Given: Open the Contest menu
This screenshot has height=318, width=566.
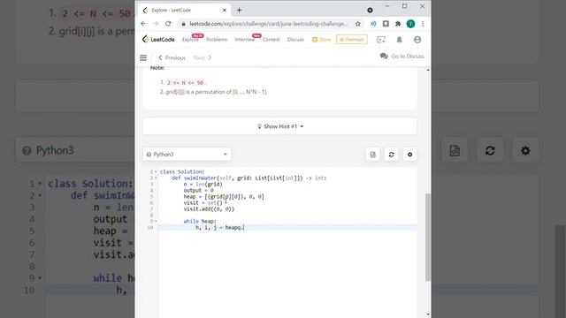Looking at the screenshot, I should click(x=272, y=40).
